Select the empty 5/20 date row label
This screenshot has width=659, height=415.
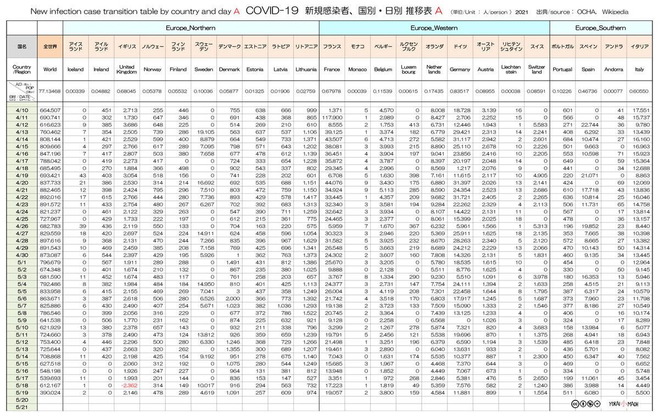click(21, 399)
